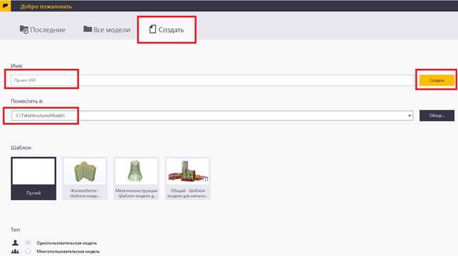Click the yellow Создать button
Image resolution: width=458 pixels, height=256 pixels.
437,80
